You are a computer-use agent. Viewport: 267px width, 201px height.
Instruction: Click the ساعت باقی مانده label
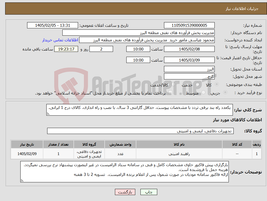[38, 49]
